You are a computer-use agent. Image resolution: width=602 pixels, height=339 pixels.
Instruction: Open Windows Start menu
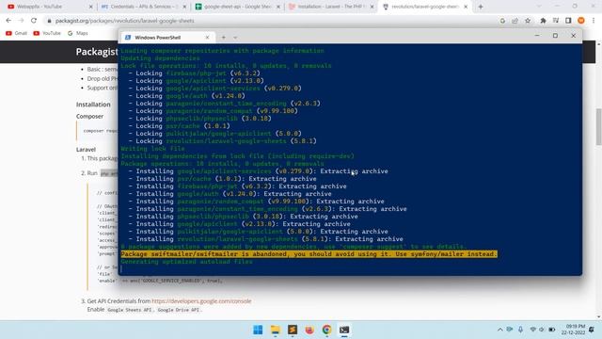pyautogui.click(x=258, y=330)
